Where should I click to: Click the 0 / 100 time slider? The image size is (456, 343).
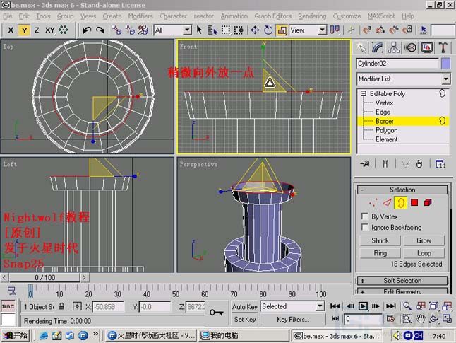44,277
